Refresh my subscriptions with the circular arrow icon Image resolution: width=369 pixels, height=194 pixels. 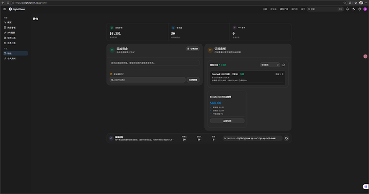(x=283, y=64)
